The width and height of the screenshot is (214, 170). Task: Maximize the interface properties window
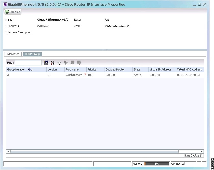[199, 4]
